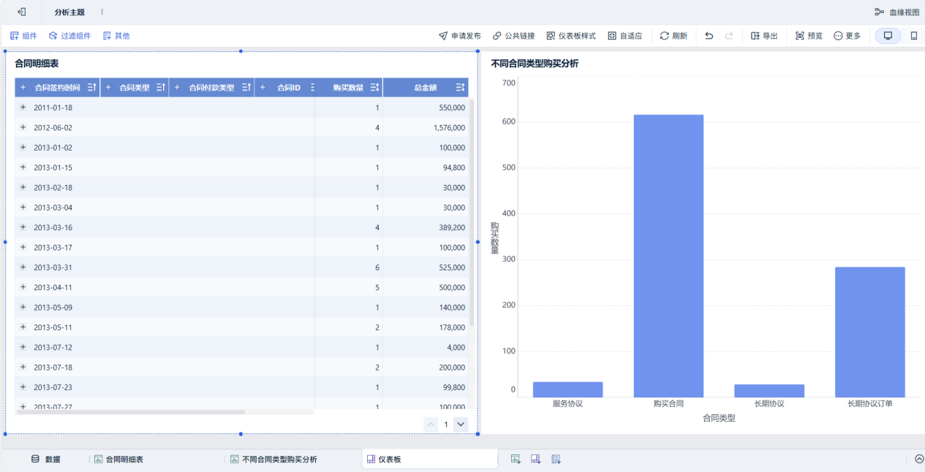This screenshot has width=925, height=472.
Task: Click the undo arrow icon
Action: (x=709, y=36)
